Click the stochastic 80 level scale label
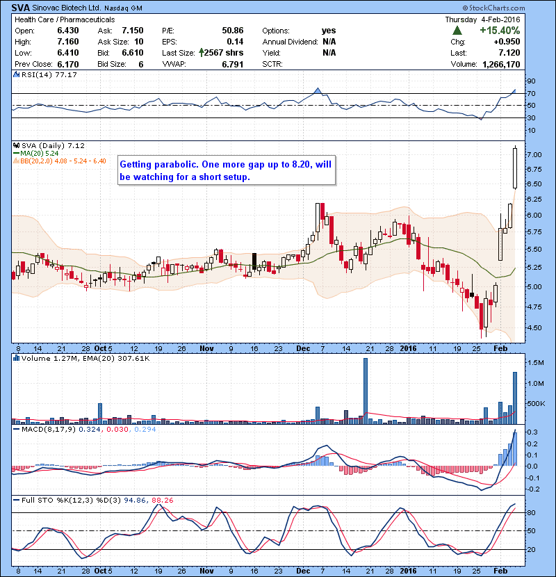This screenshot has height=577, width=556. 532,512
